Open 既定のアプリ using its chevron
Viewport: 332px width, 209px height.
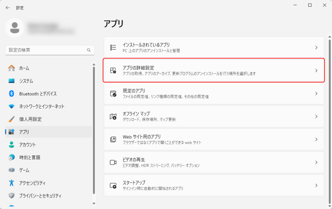pos(316,93)
